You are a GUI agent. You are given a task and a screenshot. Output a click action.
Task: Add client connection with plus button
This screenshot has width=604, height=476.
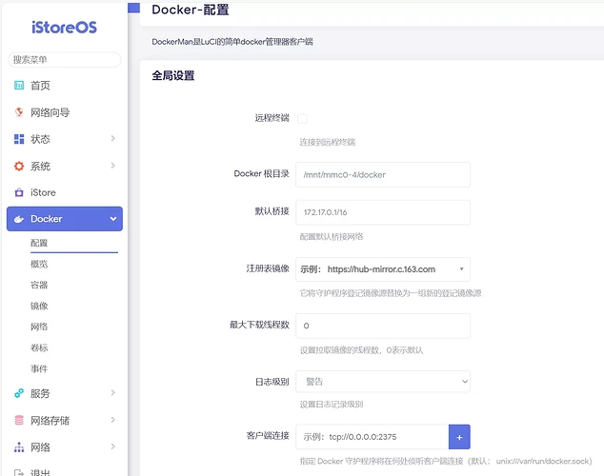point(459,437)
